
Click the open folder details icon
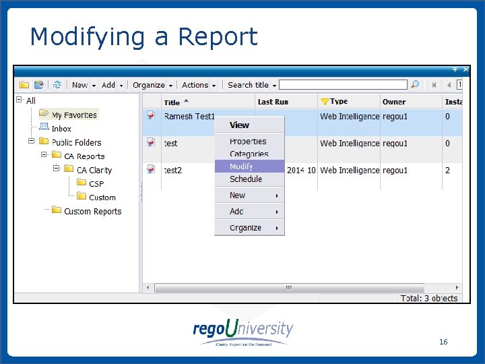tap(38, 85)
